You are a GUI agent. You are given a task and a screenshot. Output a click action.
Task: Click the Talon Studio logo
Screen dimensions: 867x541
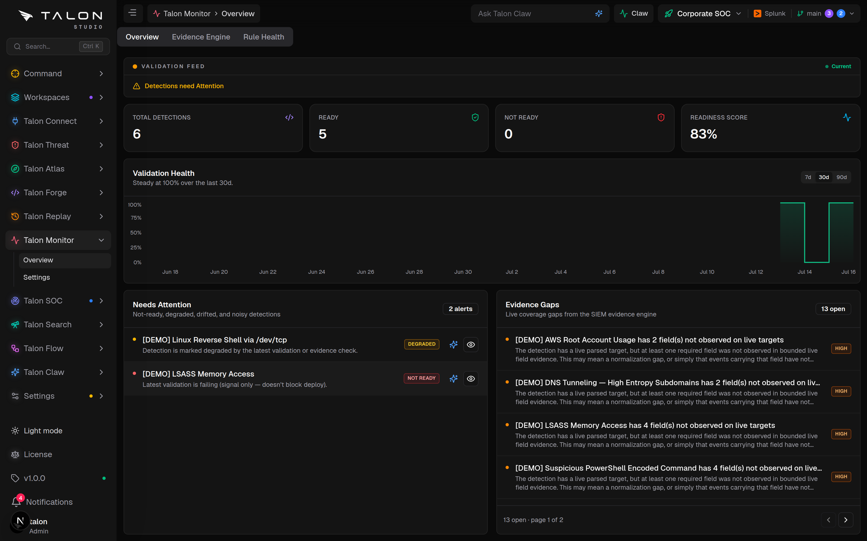(60, 19)
